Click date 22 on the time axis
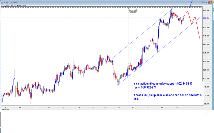The width and height of the screenshot is (214, 133). tap(162, 107)
